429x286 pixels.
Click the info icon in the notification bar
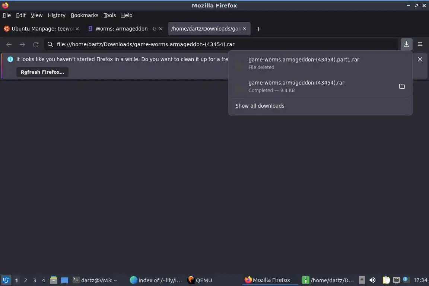tap(10, 59)
